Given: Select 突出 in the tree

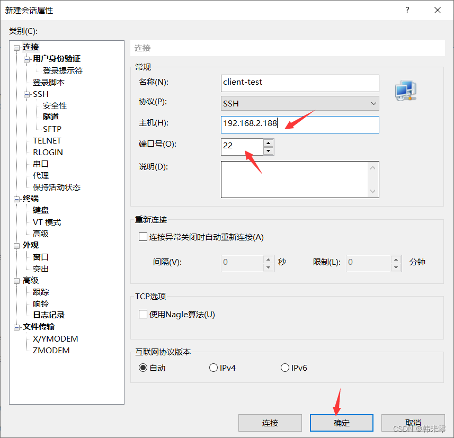Looking at the screenshot, I should coord(41,269).
